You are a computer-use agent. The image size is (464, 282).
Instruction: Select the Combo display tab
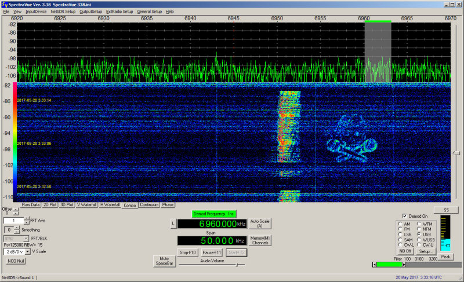(x=129, y=205)
